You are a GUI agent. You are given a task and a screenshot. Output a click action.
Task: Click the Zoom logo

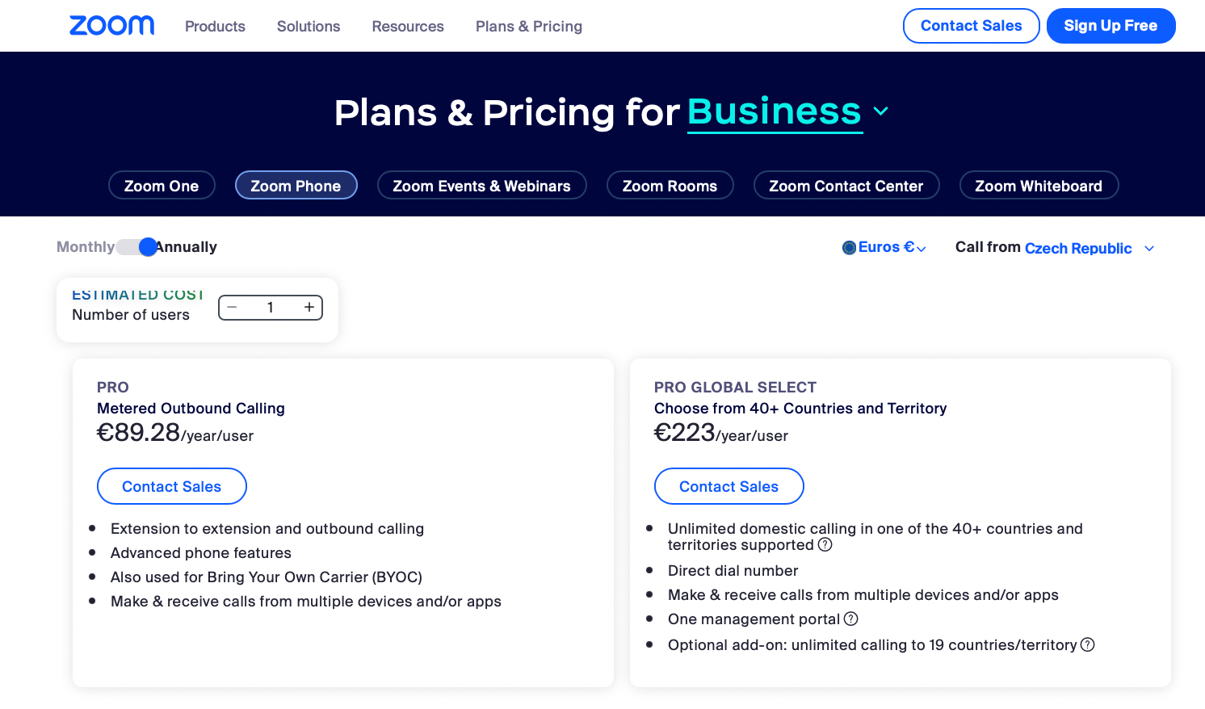[x=111, y=26]
